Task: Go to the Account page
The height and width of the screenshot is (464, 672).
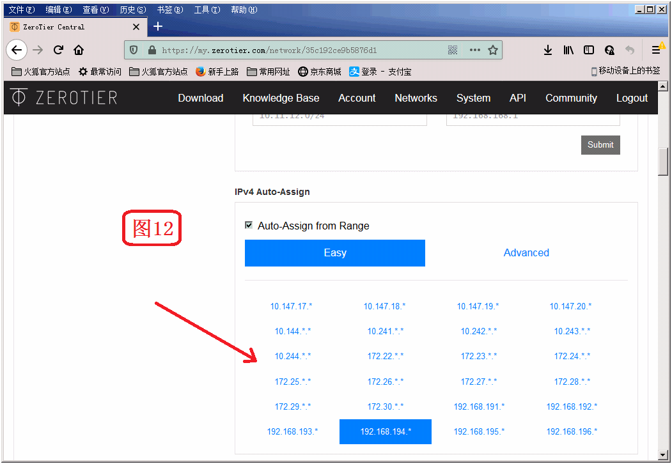Action: pyautogui.click(x=357, y=98)
